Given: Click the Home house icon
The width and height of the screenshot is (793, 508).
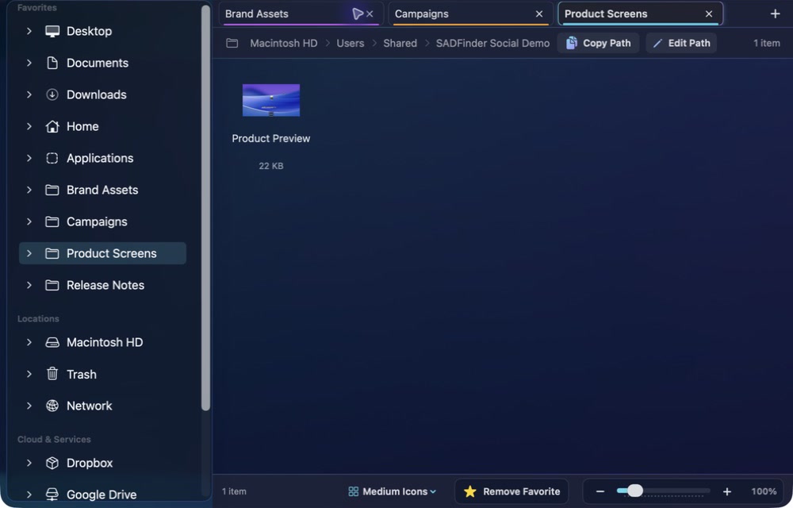Looking at the screenshot, I should (x=52, y=126).
